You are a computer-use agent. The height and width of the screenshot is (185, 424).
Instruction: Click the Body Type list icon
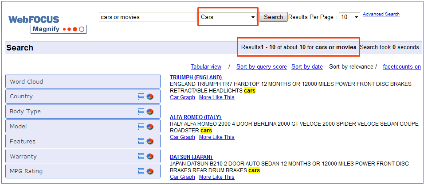click(x=141, y=112)
